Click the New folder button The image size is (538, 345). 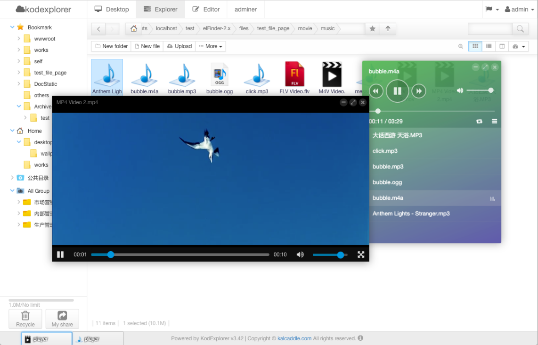[111, 46]
